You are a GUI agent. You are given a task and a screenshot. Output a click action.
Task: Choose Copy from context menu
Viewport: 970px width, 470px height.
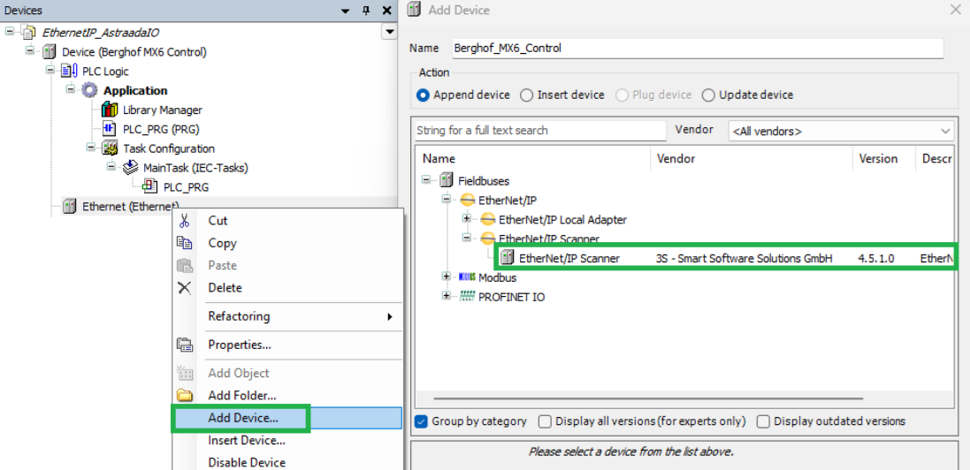coord(287,243)
